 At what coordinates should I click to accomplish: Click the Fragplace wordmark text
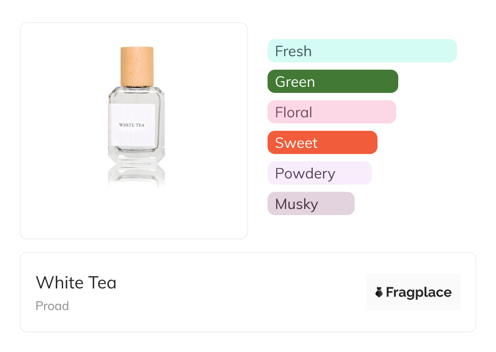tap(419, 293)
